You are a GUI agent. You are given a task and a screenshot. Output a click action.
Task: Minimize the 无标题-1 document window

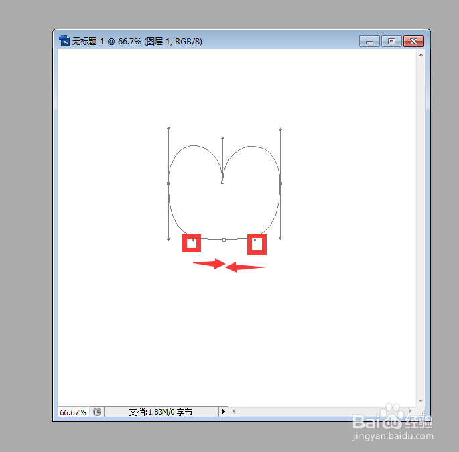(x=369, y=42)
